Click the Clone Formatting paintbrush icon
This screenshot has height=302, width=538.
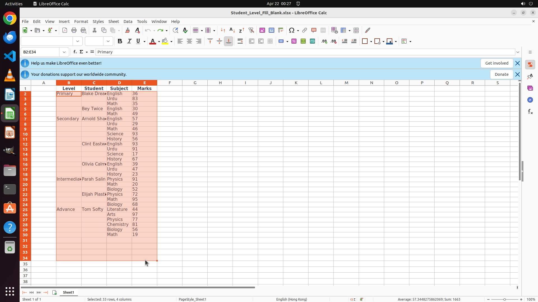tap(127, 30)
